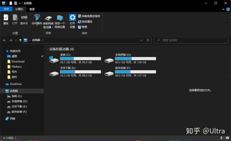Switch to the 查看 ribbon tab

(x=32, y=9)
